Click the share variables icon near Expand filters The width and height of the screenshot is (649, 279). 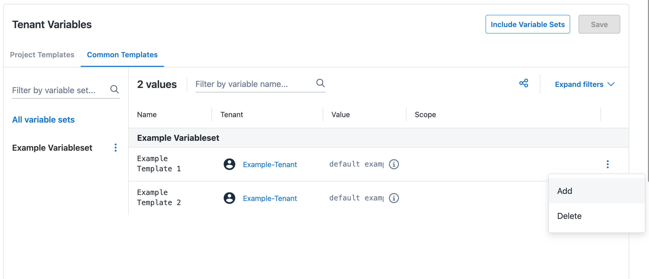523,83
